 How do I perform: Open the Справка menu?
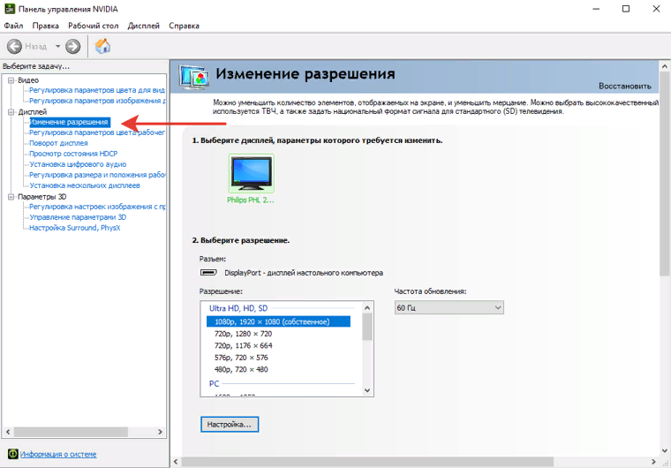point(184,26)
